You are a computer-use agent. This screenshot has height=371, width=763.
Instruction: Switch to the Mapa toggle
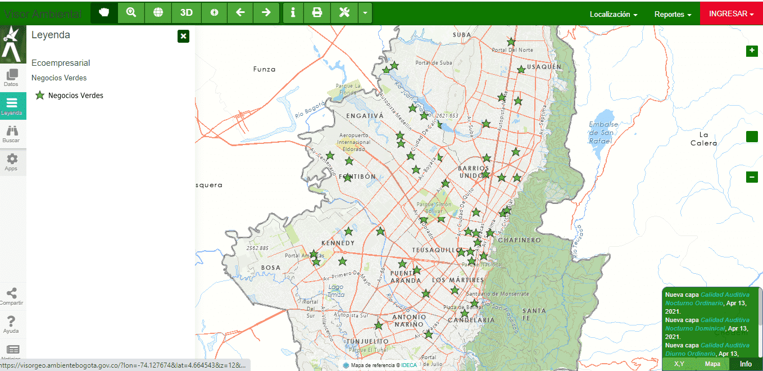coord(712,364)
